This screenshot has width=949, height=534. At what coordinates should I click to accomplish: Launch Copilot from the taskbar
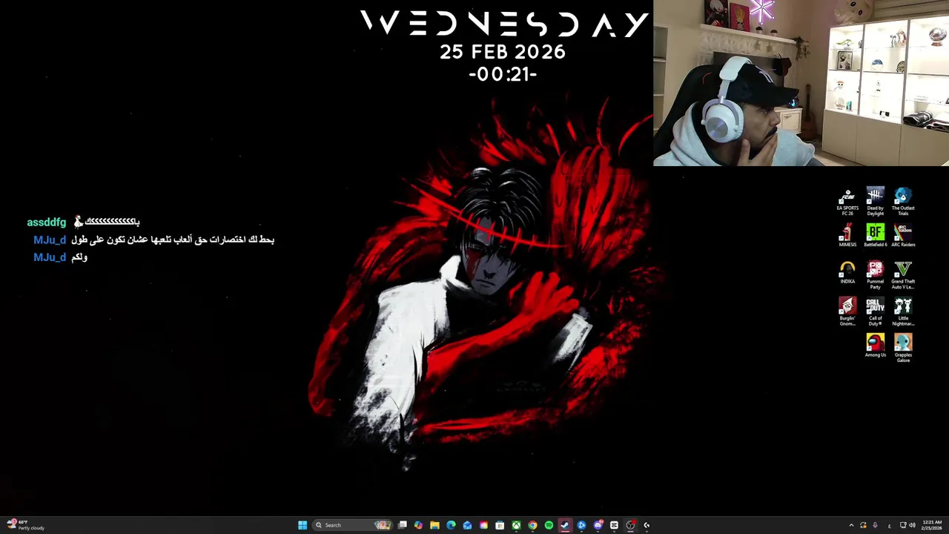tap(418, 525)
